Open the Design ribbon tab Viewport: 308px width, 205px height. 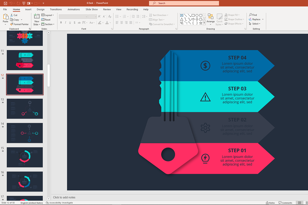tap(41, 9)
